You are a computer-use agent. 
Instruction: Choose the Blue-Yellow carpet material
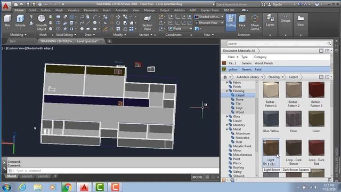coord(271,122)
